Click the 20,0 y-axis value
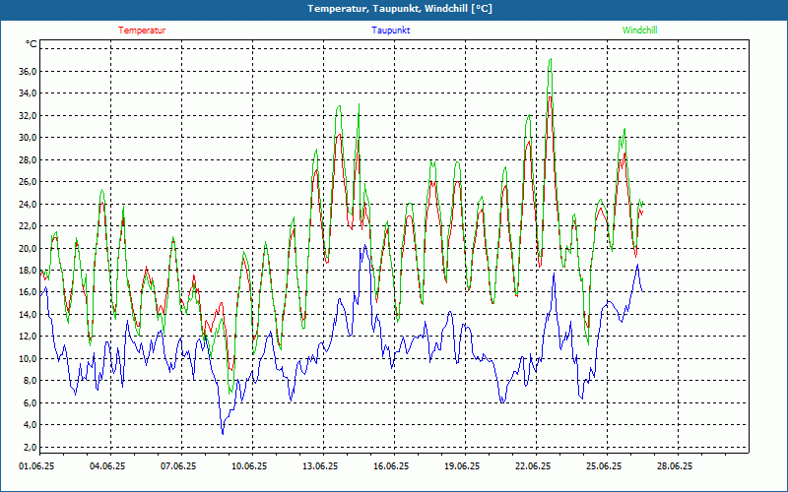This screenshot has height=492, width=788. pyautogui.click(x=28, y=248)
